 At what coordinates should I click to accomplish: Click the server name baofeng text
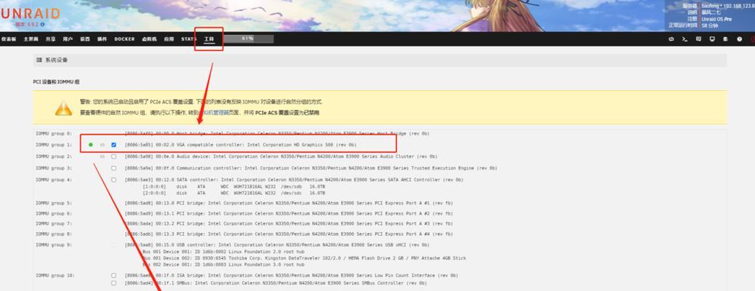point(710,5)
